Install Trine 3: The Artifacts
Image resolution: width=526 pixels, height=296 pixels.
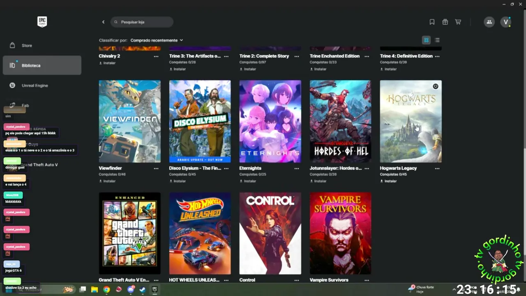[178, 69]
